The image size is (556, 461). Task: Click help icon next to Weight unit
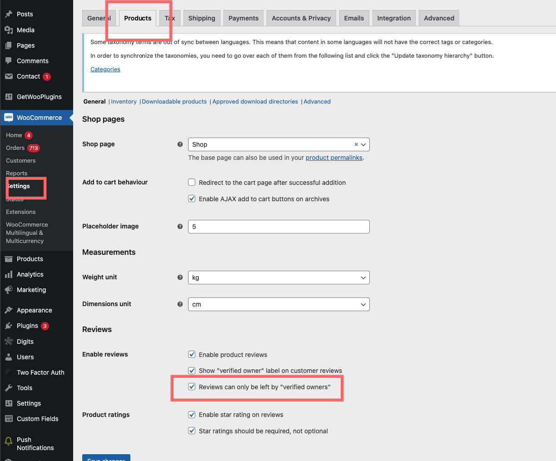(x=180, y=278)
